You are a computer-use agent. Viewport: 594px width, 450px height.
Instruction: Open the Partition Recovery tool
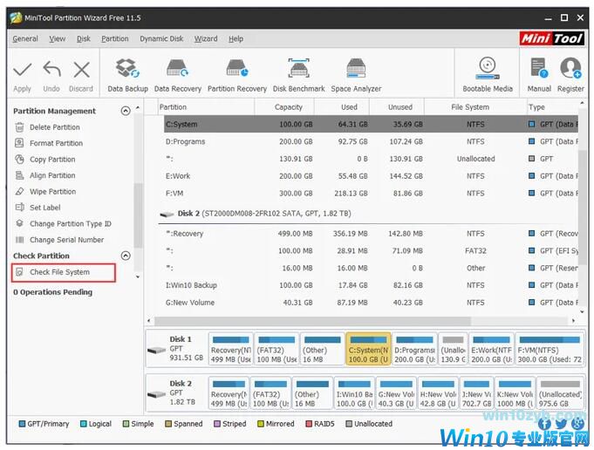[x=237, y=72]
